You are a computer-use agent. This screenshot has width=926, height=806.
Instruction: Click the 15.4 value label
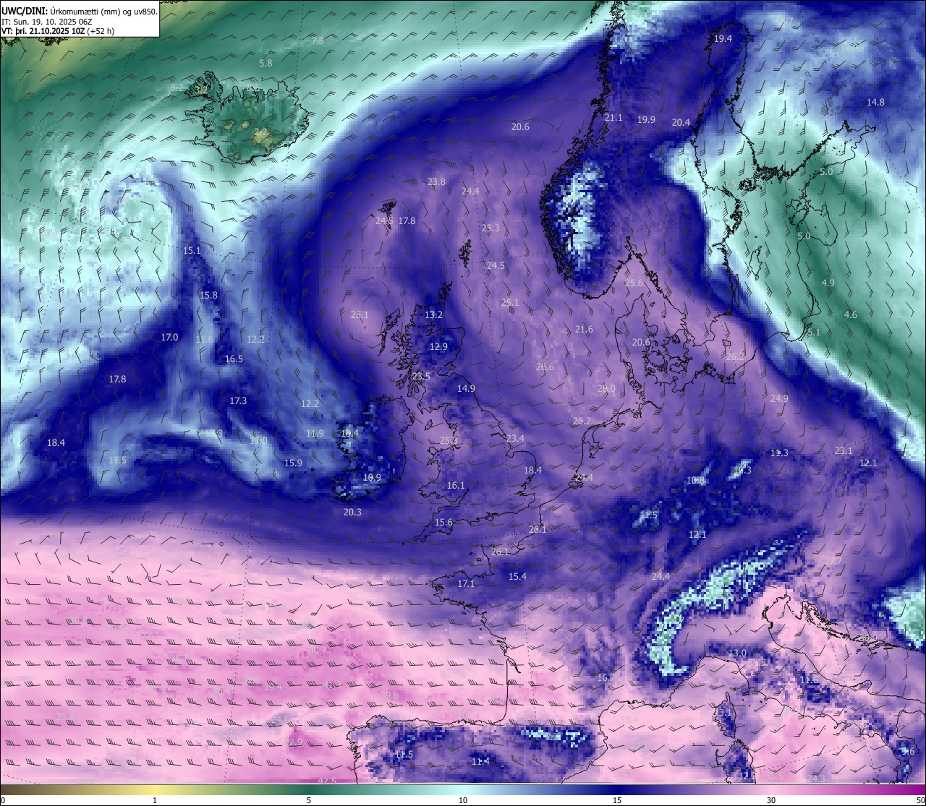[517, 577]
